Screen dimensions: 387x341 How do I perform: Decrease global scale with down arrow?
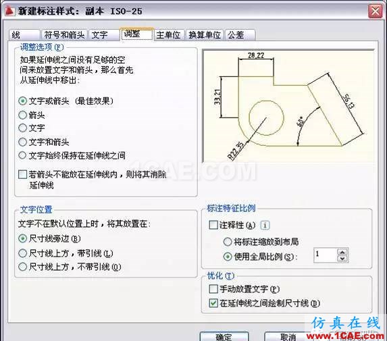(x=342, y=259)
